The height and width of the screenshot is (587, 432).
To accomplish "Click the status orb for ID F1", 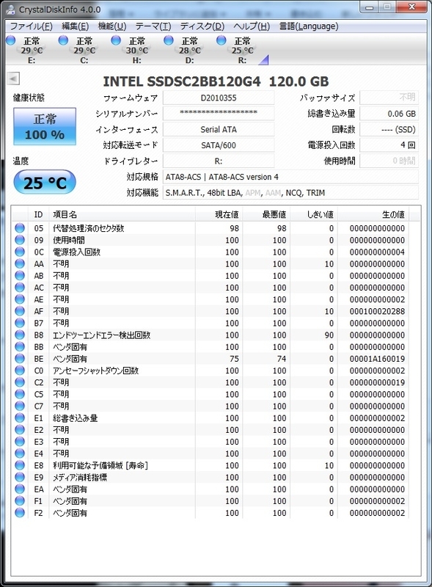I will [x=20, y=501].
